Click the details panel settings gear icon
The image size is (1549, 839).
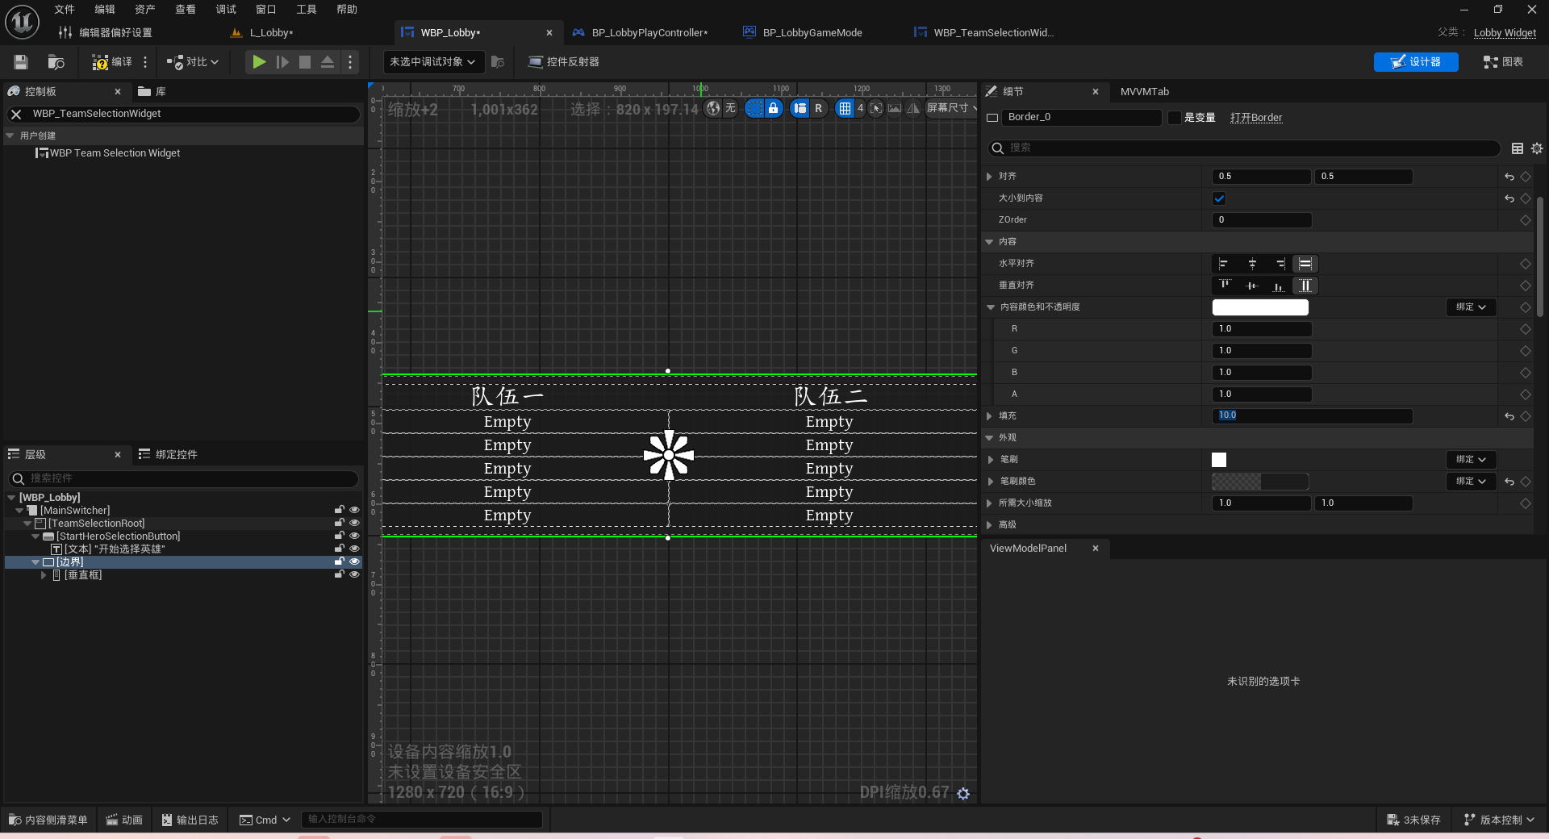pos(1537,148)
